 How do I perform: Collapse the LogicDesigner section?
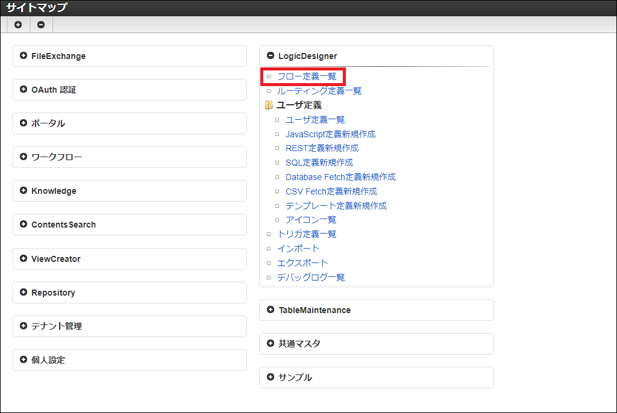tap(271, 56)
